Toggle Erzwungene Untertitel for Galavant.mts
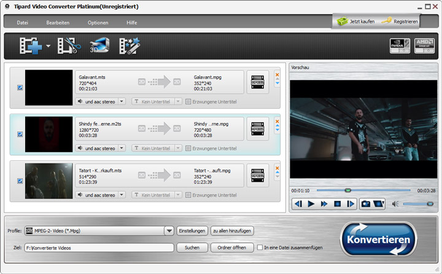The height and width of the screenshot is (274, 442). click(x=188, y=101)
